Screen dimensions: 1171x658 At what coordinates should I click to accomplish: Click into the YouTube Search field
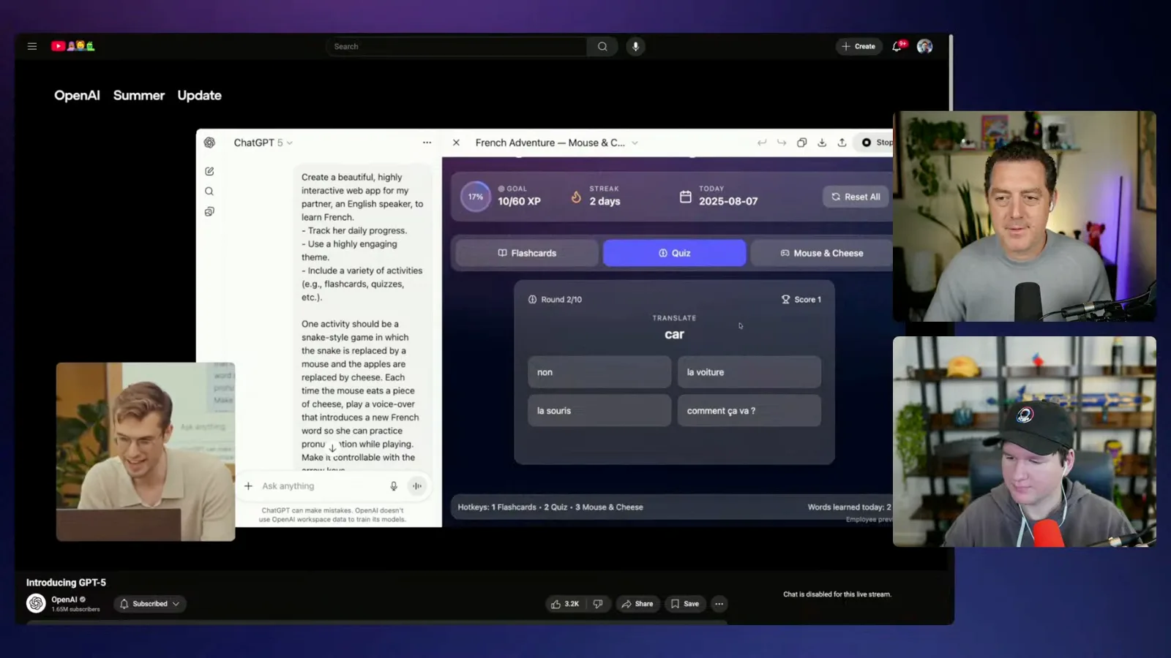click(x=456, y=46)
